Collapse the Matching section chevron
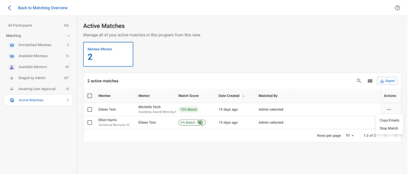 pyautogui.click(x=68, y=36)
